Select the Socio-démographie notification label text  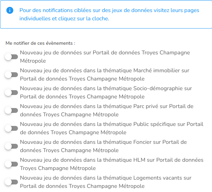tap(106, 93)
